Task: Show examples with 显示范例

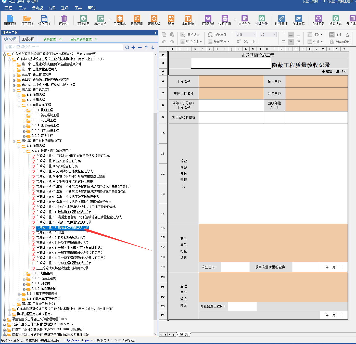Action: tap(137, 20)
